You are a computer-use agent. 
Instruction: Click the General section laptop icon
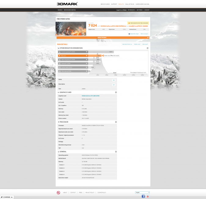point(58,152)
